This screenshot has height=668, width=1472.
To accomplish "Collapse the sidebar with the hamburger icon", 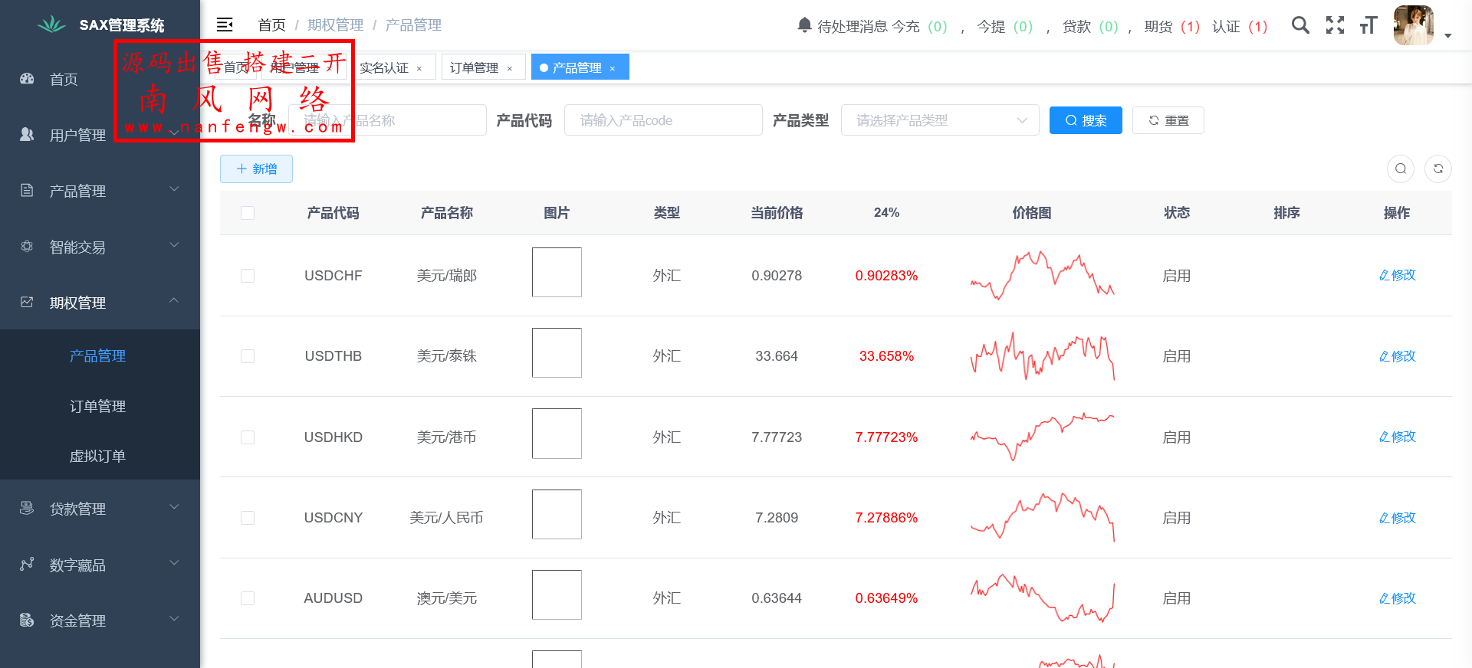I will click(x=225, y=25).
